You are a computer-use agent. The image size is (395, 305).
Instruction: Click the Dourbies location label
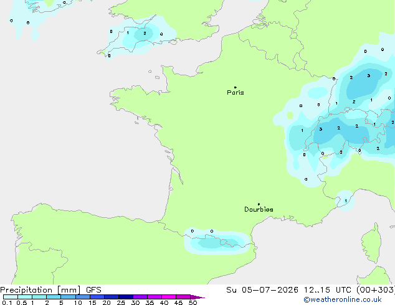259,209
